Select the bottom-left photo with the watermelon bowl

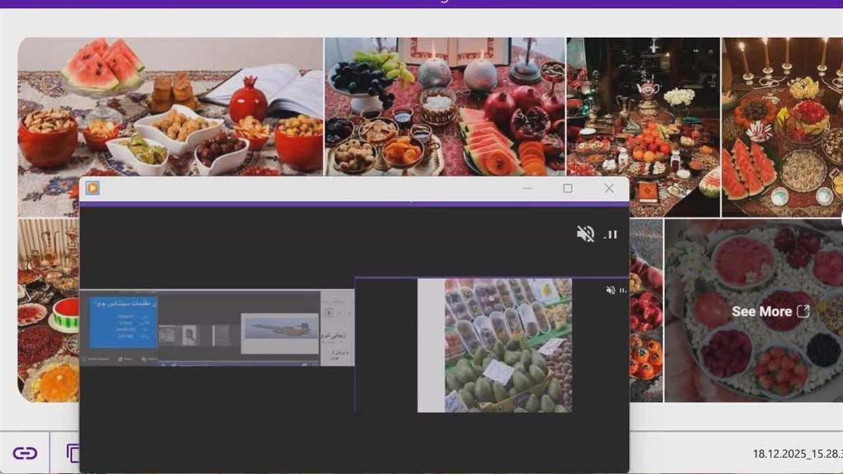coord(47,311)
